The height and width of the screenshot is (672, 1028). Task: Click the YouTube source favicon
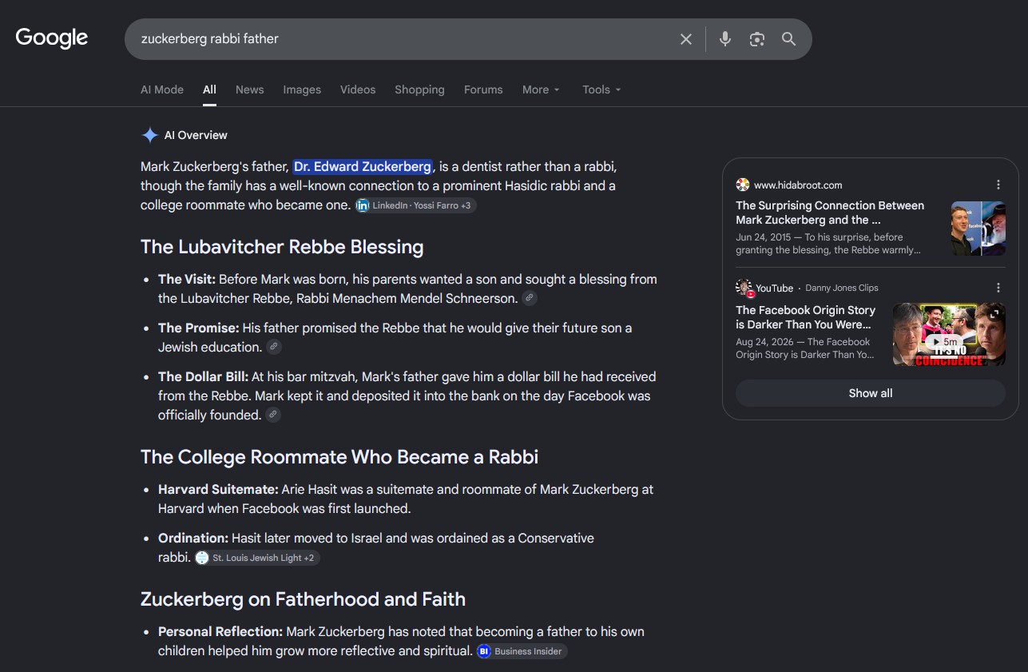pyautogui.click(x=744, y=288)
